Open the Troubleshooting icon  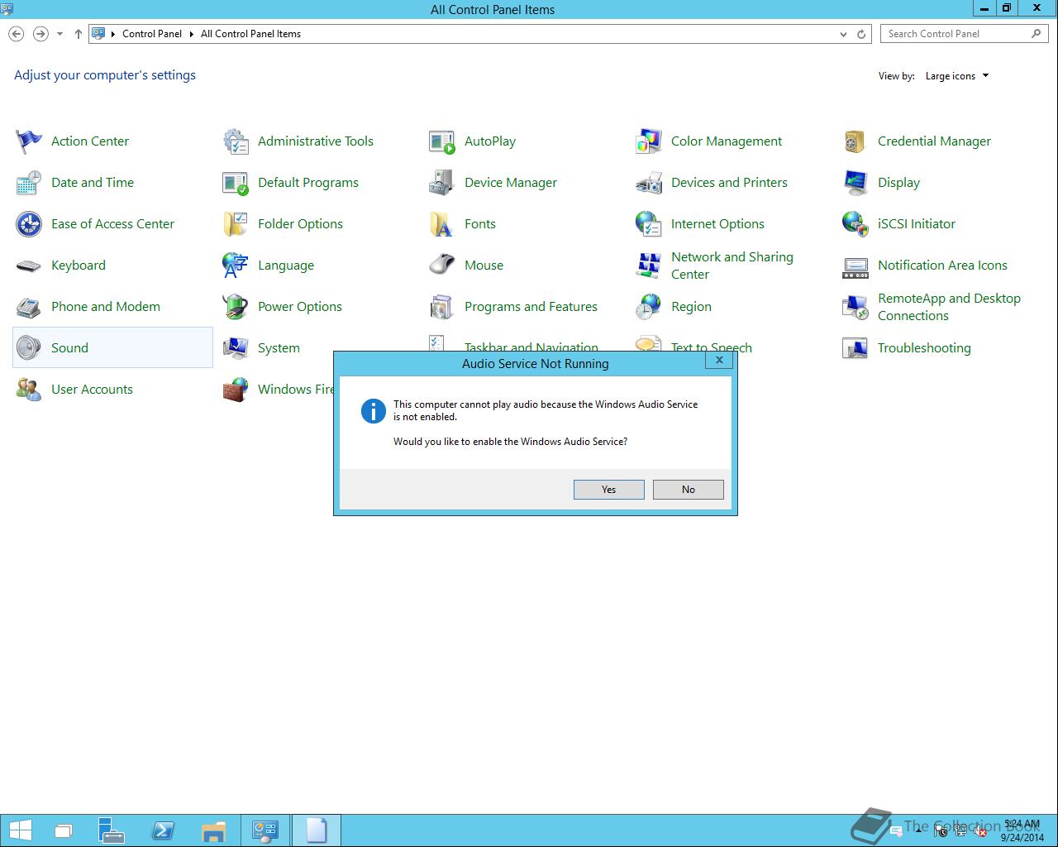coord(855,348)
